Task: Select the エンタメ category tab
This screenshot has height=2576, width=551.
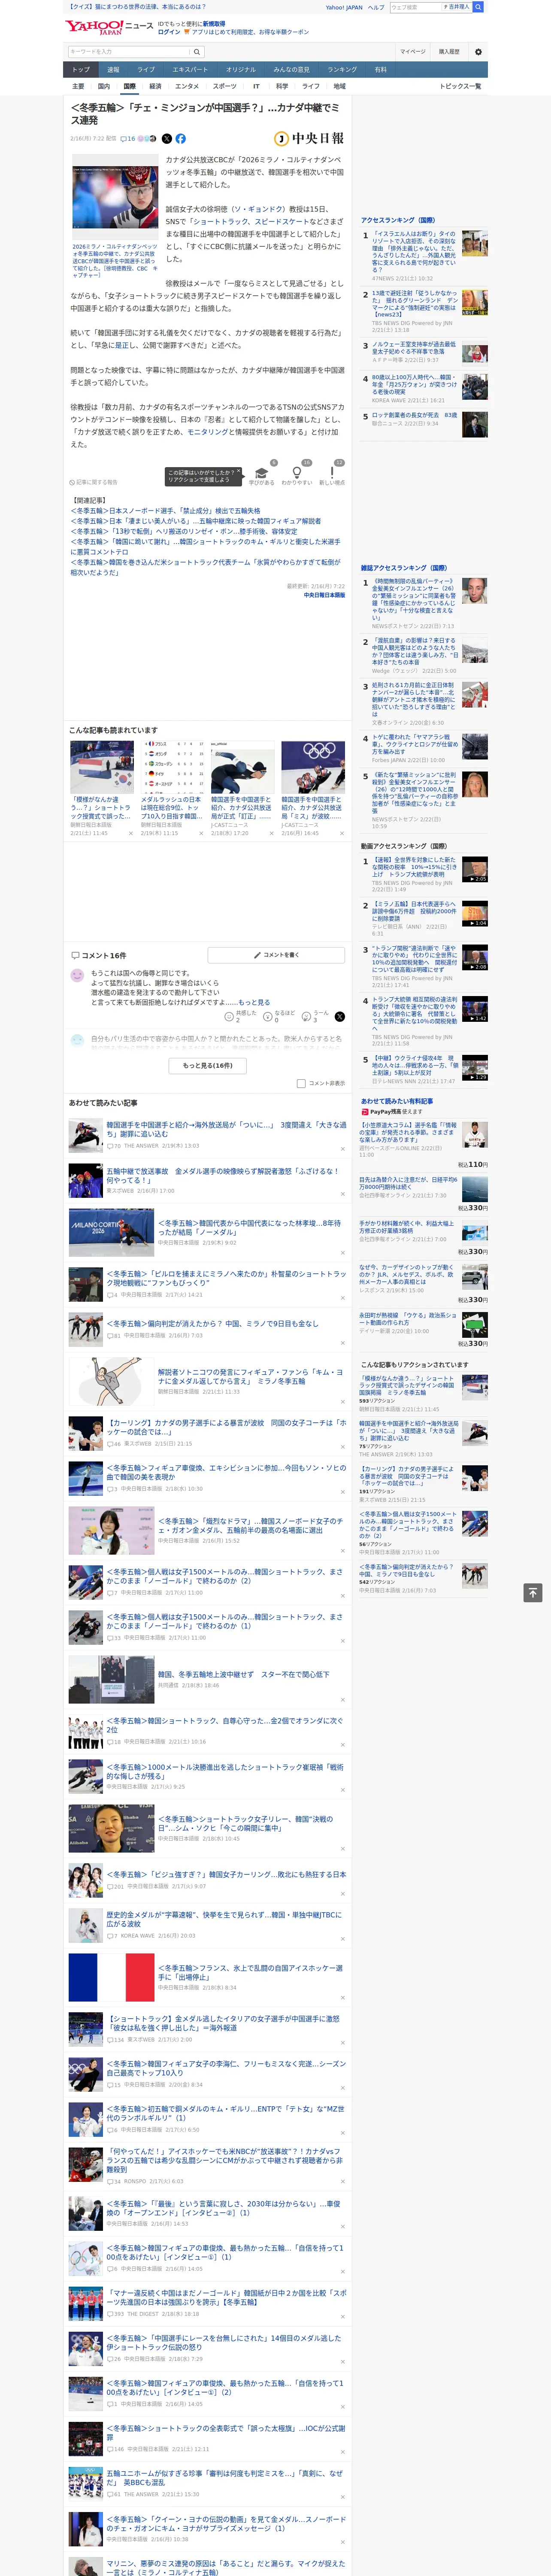Action: click(187, 87)
